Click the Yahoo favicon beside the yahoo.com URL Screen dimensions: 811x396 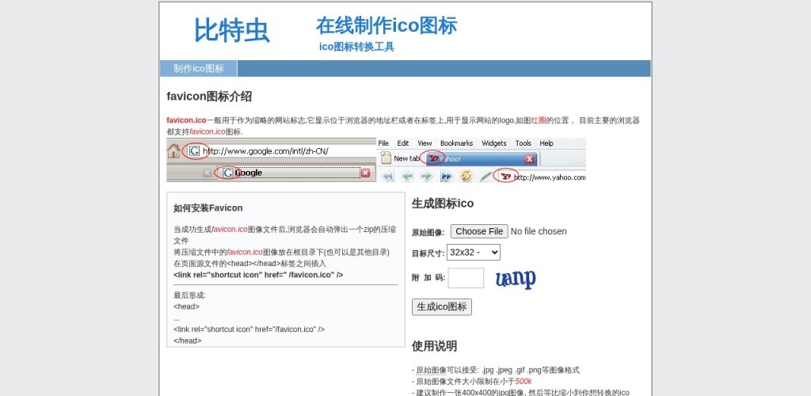[x=506, y=176]
